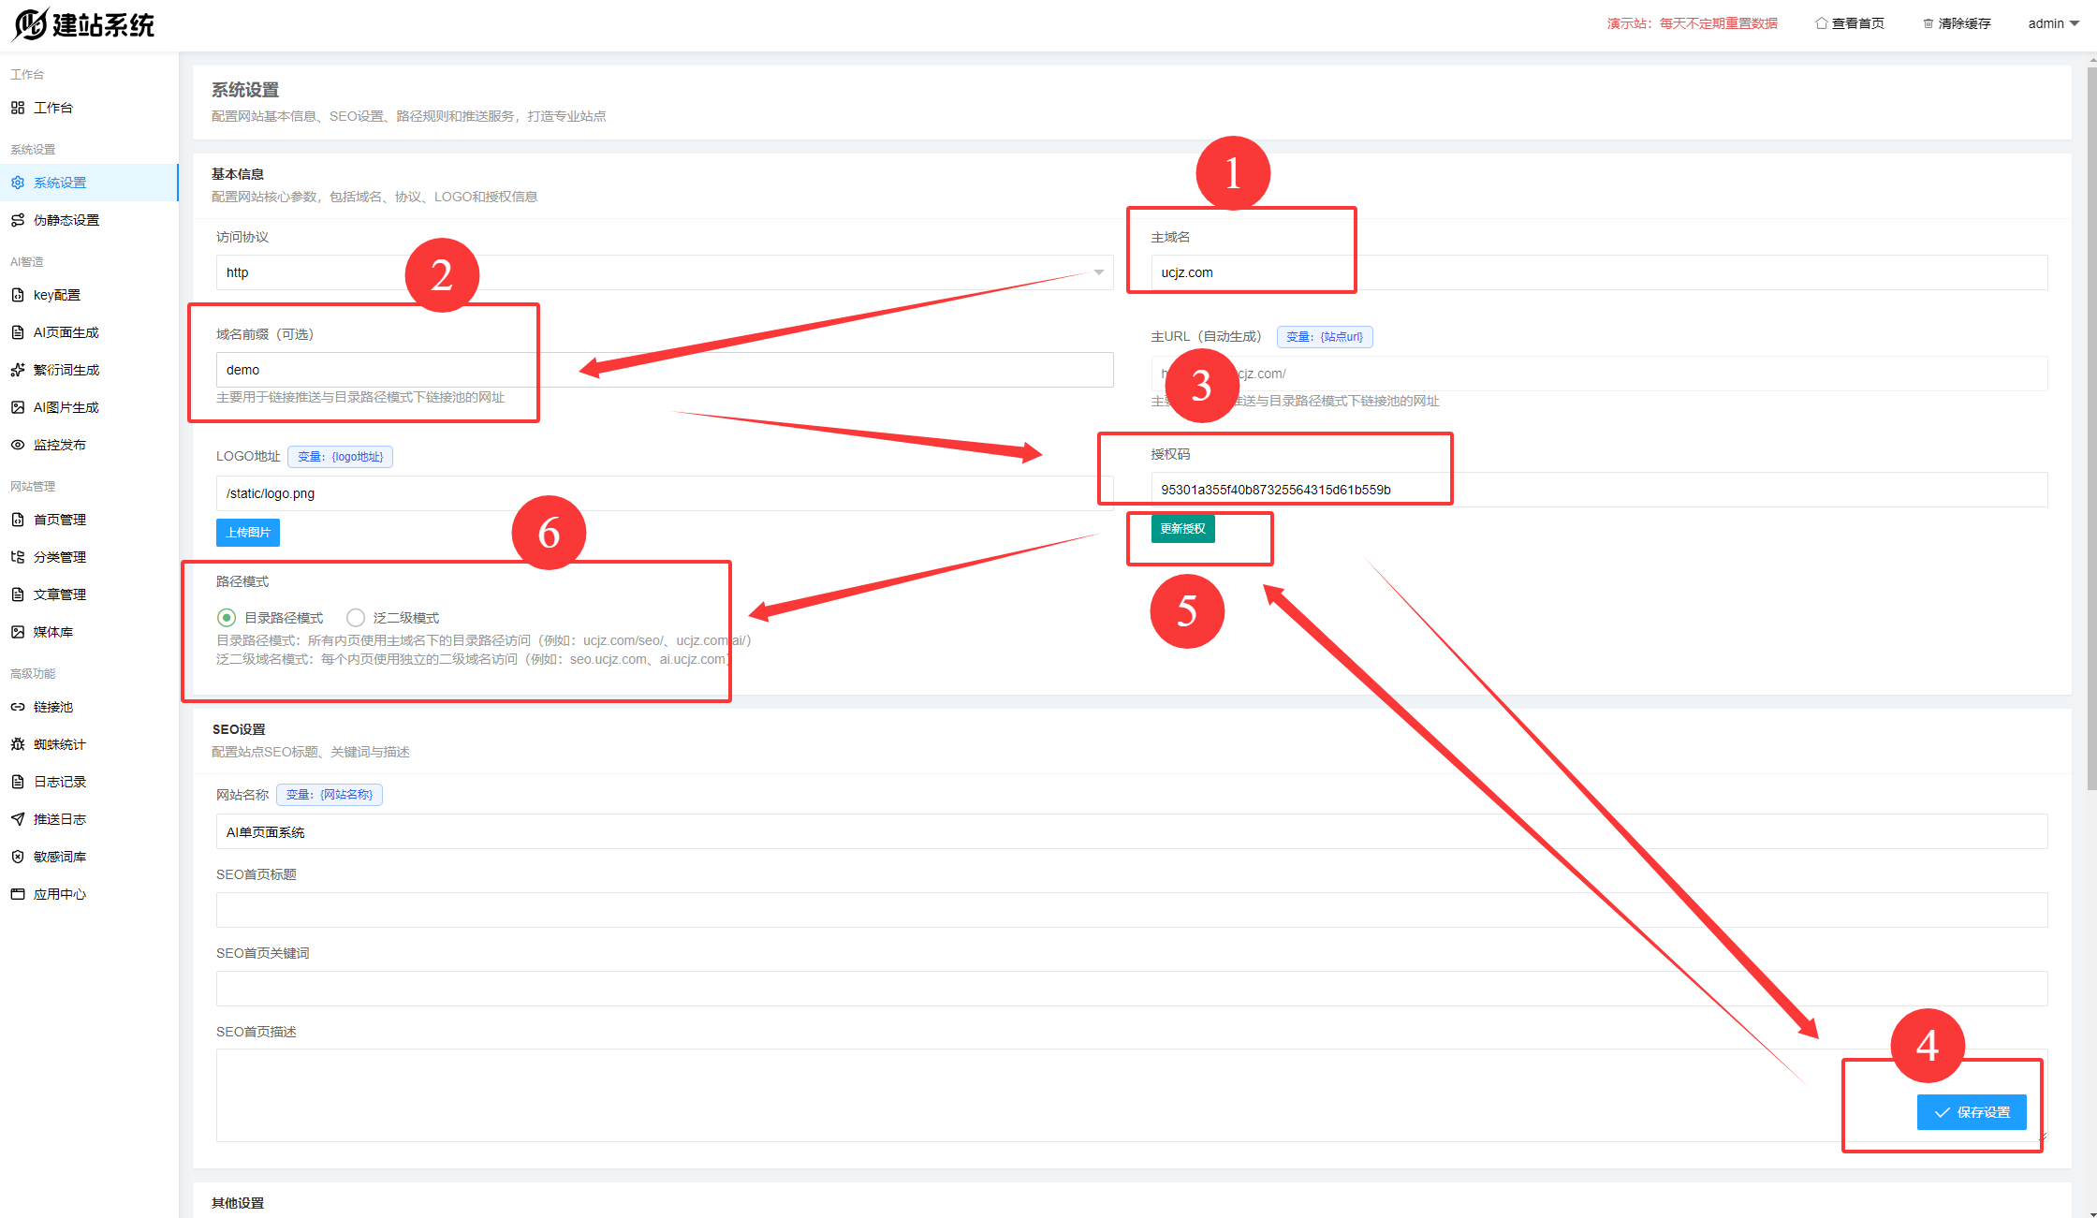Open 文章管理 menu item in sidebar
This screenshot has height=1218, width=2097.
[59, 594]
